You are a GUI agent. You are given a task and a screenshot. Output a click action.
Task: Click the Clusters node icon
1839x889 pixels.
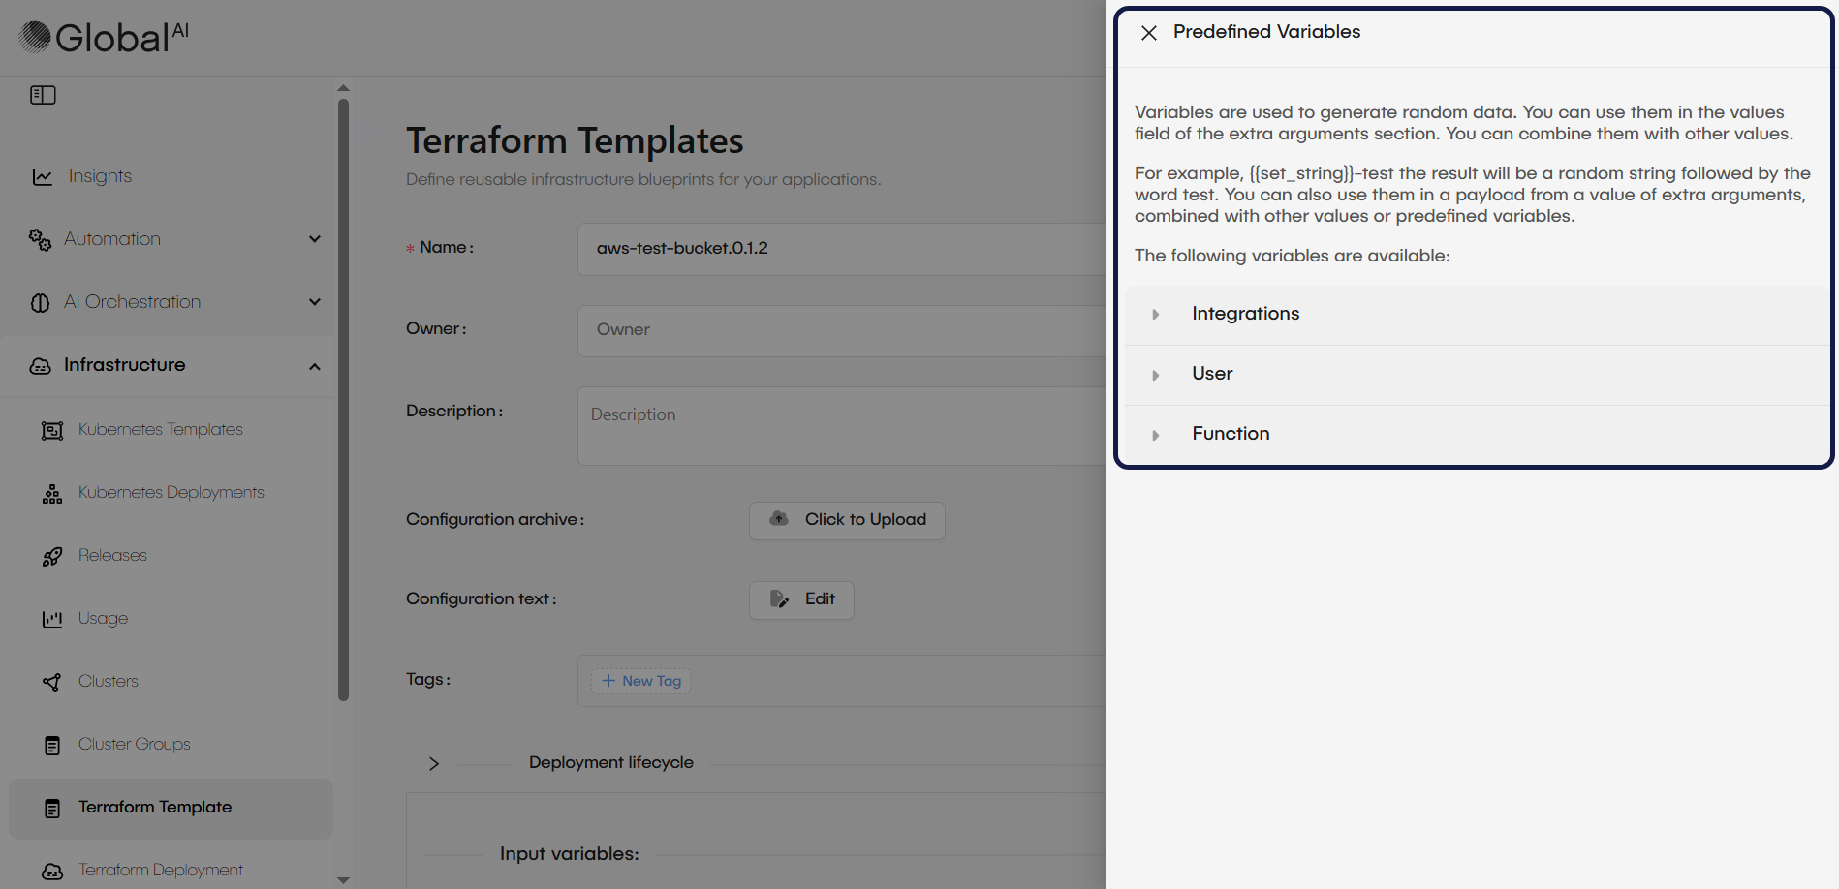click(52, 683)
